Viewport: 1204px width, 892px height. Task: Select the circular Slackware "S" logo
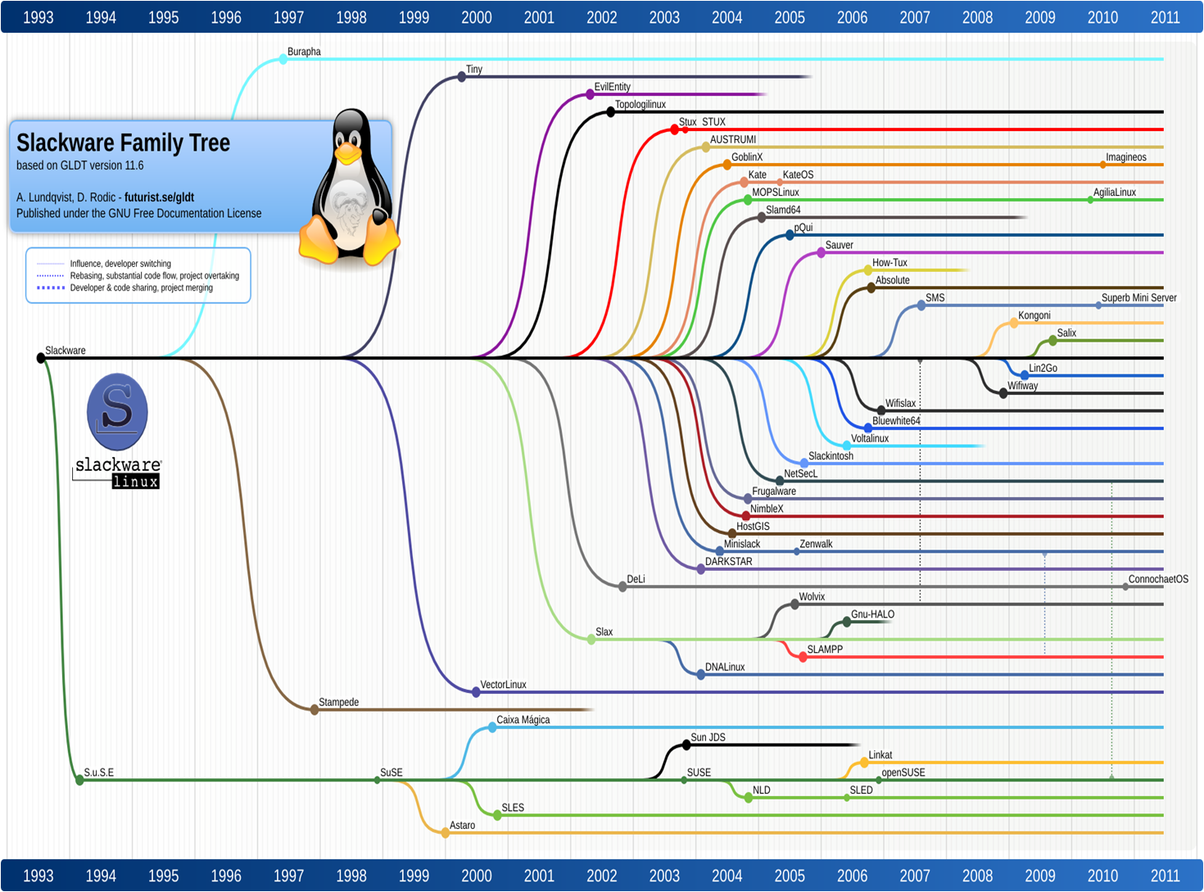point(116,413)
